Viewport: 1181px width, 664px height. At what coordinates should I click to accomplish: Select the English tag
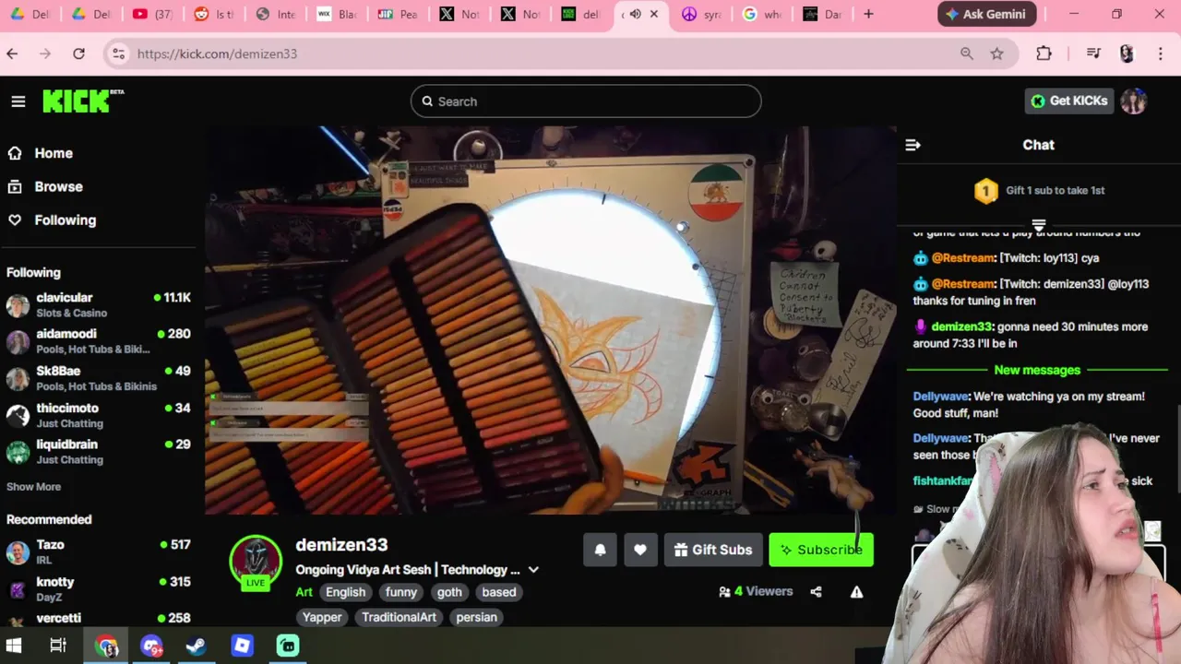pyautogui.click(x=346, y=592)
